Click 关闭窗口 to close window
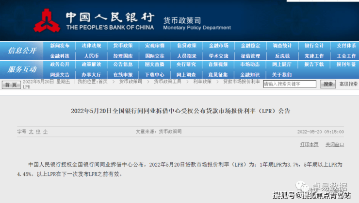This screenshot has height=203, width=359. click(334, 144)
